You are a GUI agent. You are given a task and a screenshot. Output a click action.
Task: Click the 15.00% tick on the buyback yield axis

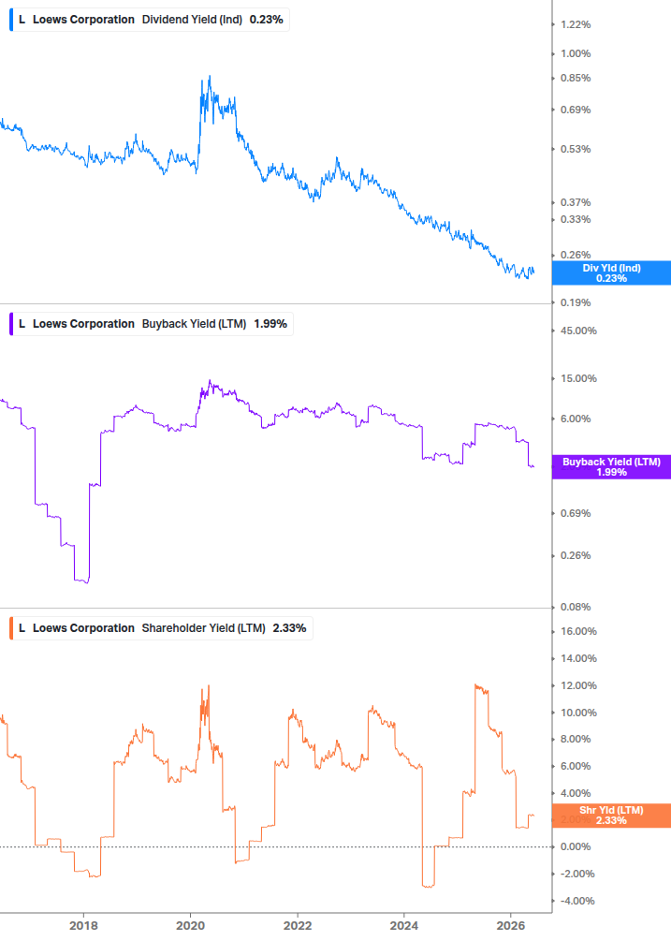tap(578, 378)
